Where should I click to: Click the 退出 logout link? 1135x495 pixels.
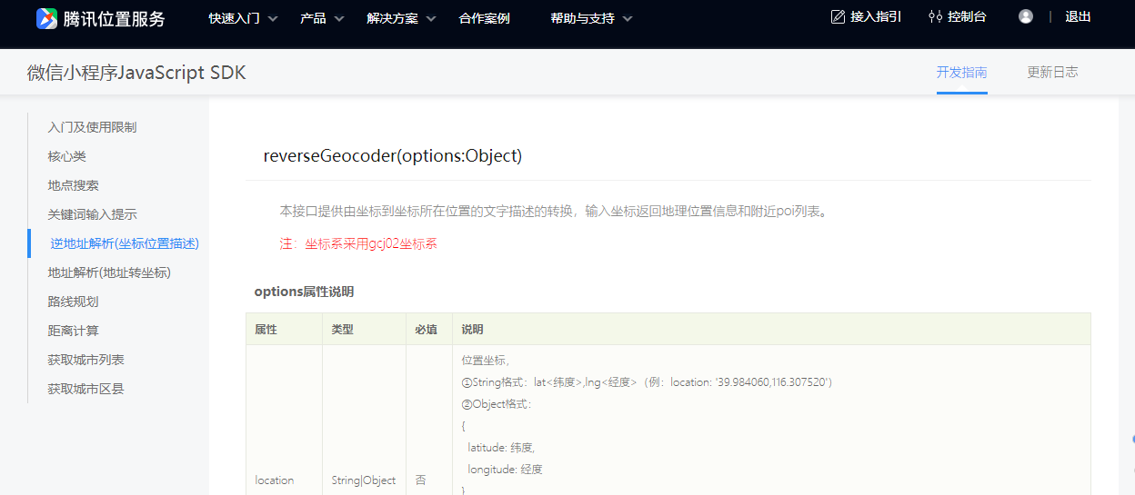pos(1078,16)
